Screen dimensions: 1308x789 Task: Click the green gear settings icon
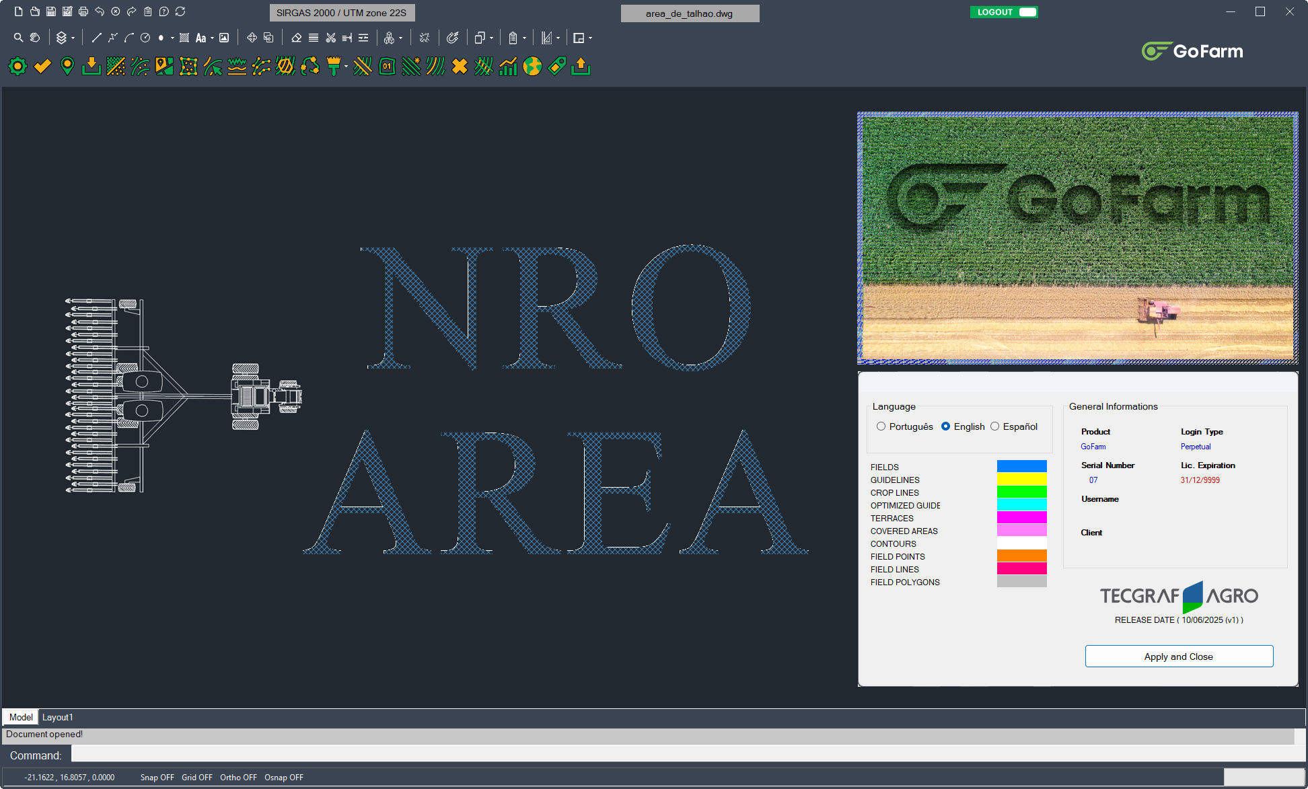(17, 67)
